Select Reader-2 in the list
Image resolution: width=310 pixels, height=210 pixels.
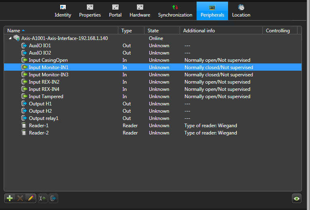click(x=39, y=133)
